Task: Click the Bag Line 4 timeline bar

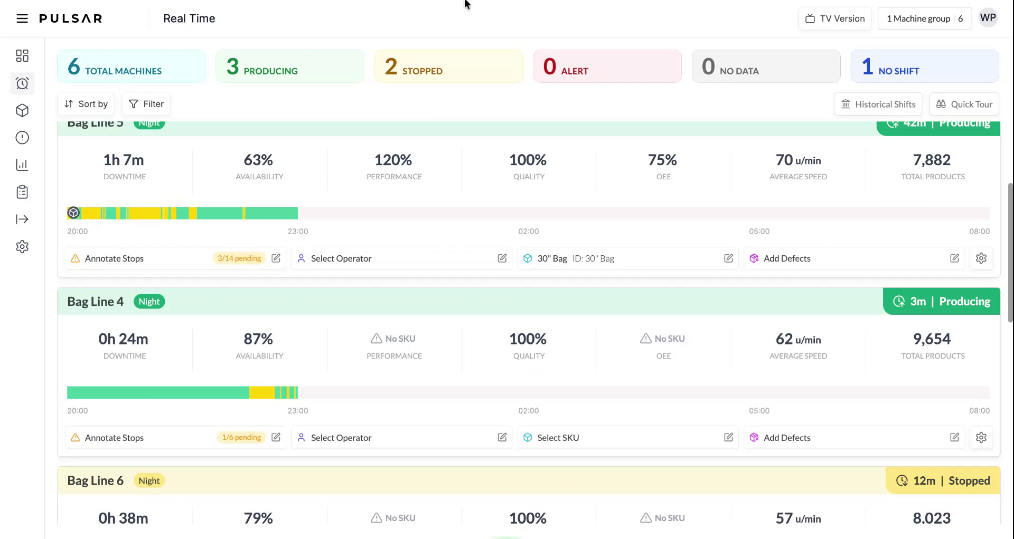Action: [x=182, y=392]
